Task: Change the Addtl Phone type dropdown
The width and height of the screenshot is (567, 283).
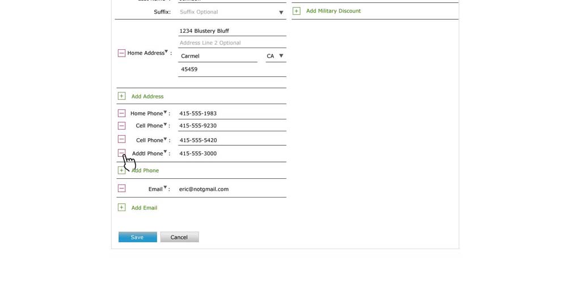Action: coord(165,152)
